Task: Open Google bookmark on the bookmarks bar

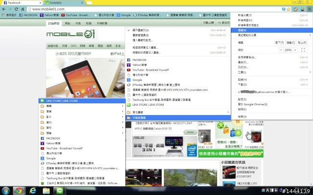Action: click(124, 15)
